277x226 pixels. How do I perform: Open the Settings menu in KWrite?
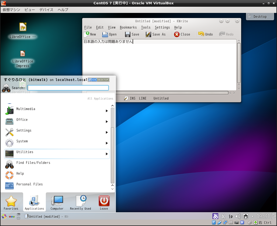[x=162, y=27]
